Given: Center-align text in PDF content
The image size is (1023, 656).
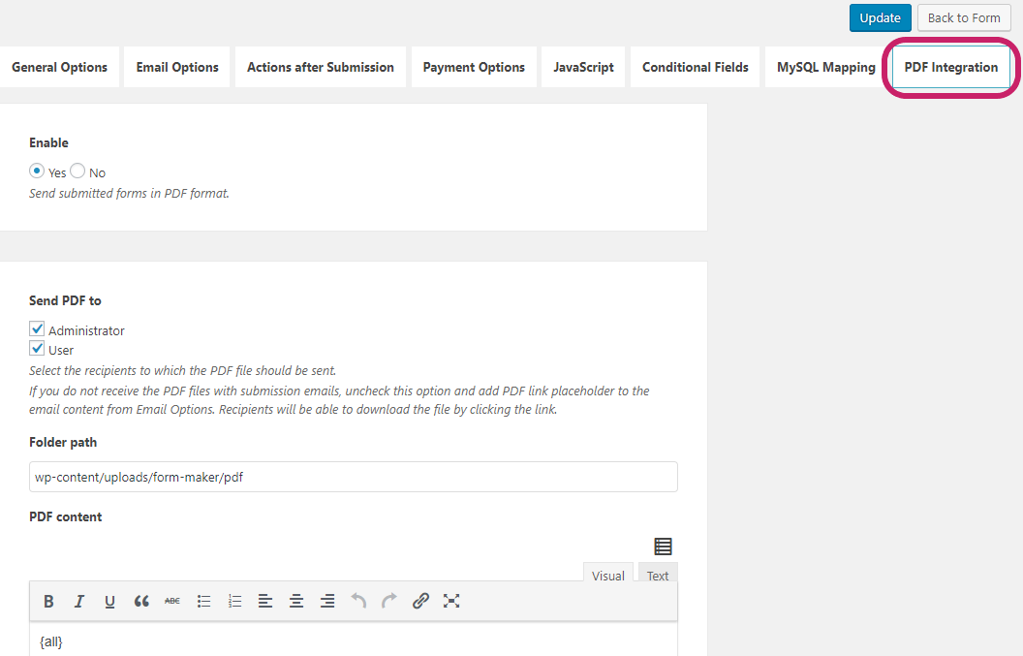Looking at the screenshot, I should pyautogui.click(x=296, y=601).
